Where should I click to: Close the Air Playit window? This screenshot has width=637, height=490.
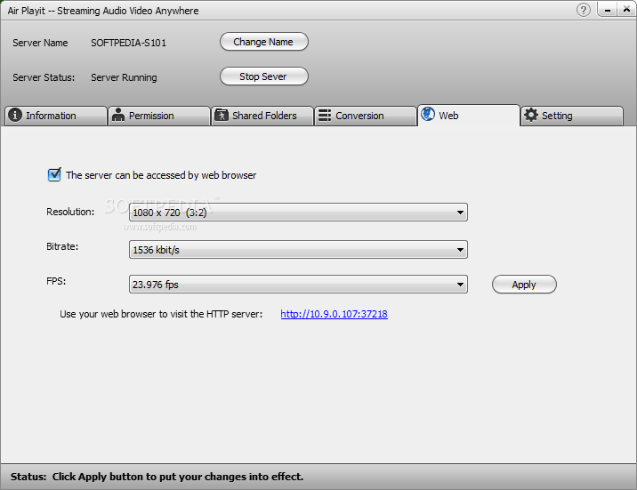tap(626, 10)
